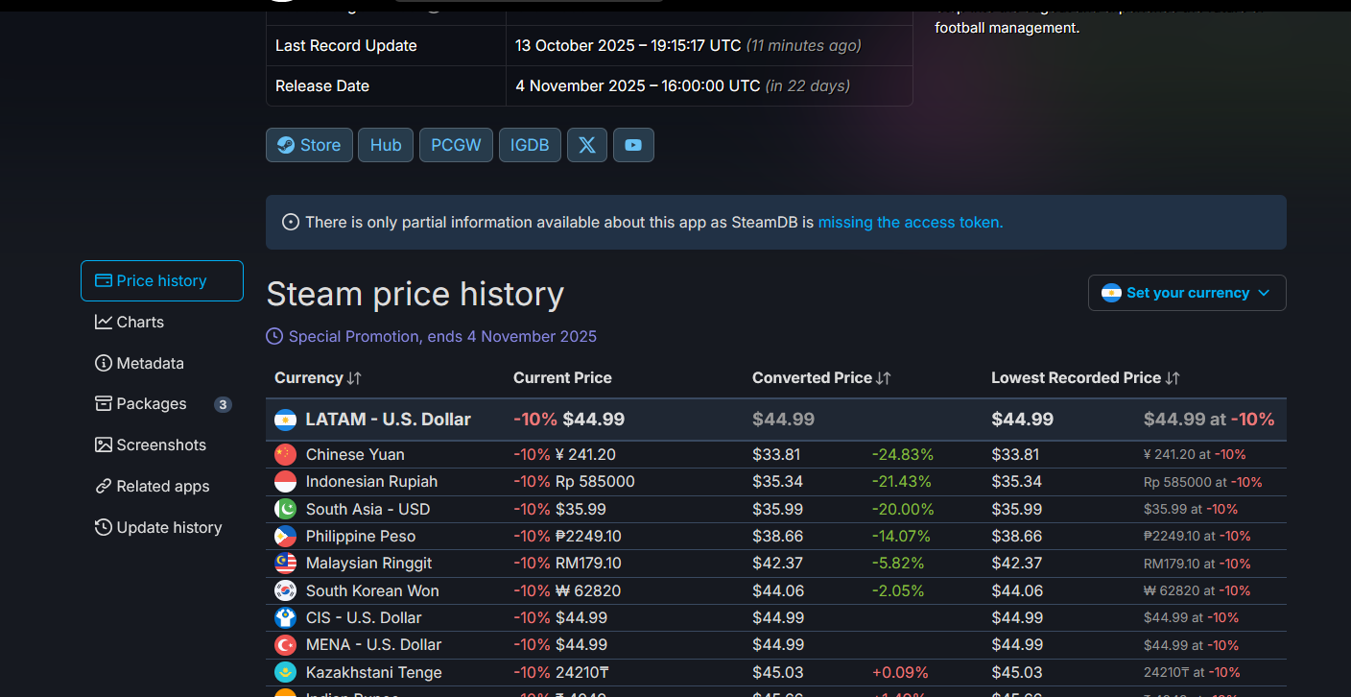The height and width of the screenshot is (697, 1351).
Task: Click the Turkey flag beside MENA - U.S. Dollar
Action: [x=285, y=644]
